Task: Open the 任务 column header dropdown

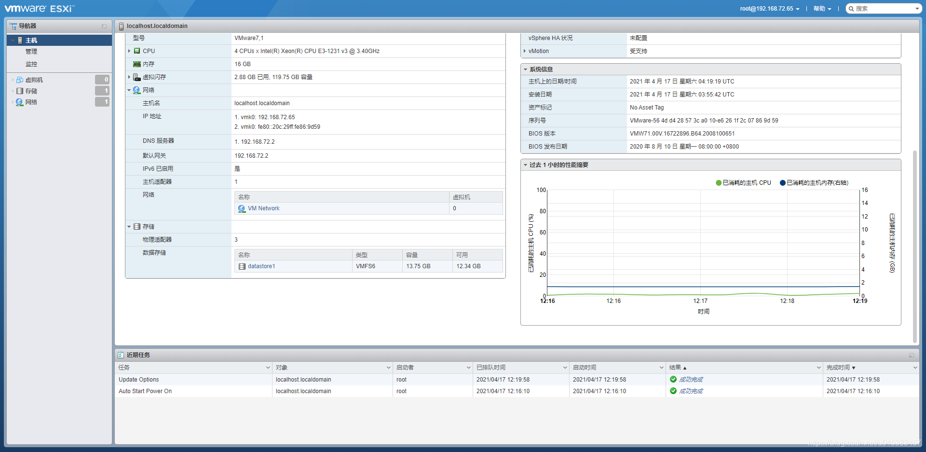Action: click(268, 368)
